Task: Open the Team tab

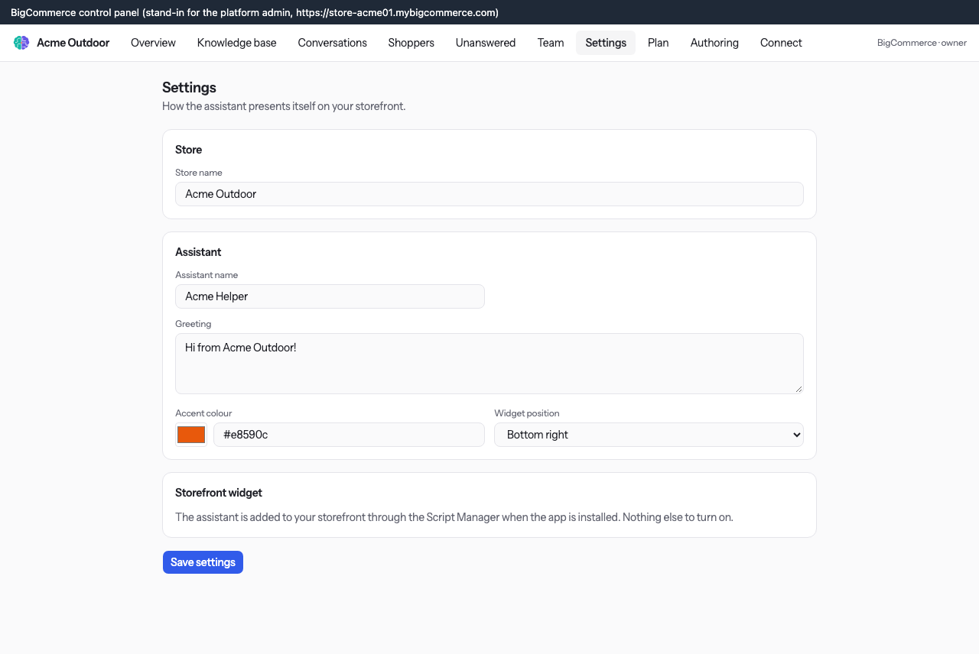Action: pyautogui.click(x=551, y=43)
